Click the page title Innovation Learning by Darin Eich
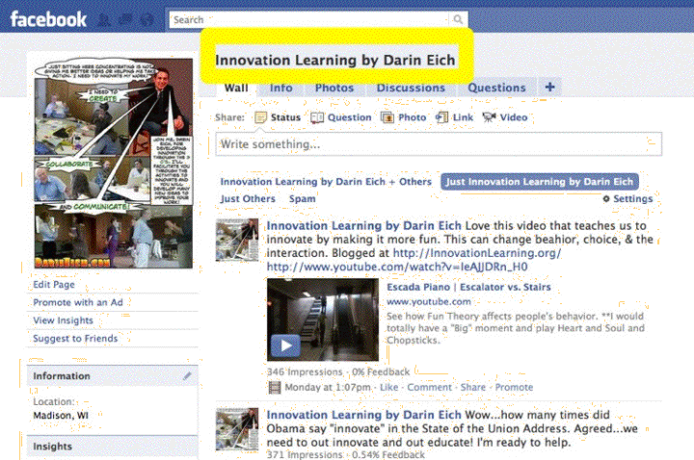 (335, 60)
